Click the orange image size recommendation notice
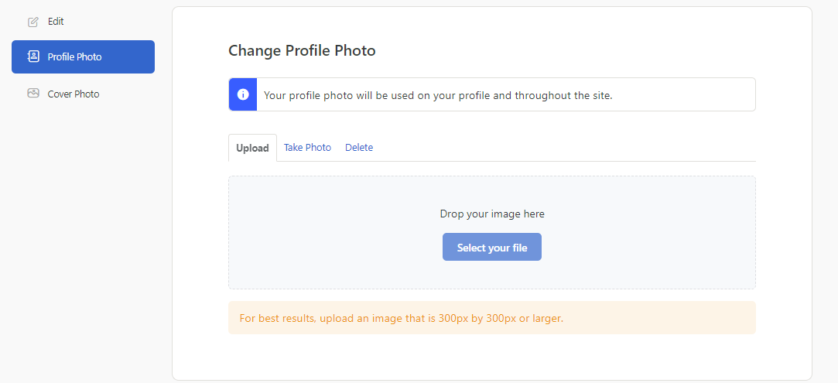 click(491, 318)
